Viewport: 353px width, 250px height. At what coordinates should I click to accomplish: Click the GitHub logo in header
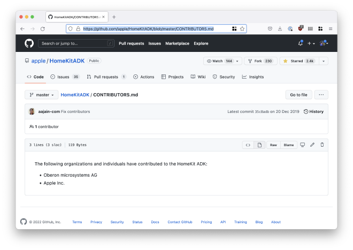click(29, 43)
